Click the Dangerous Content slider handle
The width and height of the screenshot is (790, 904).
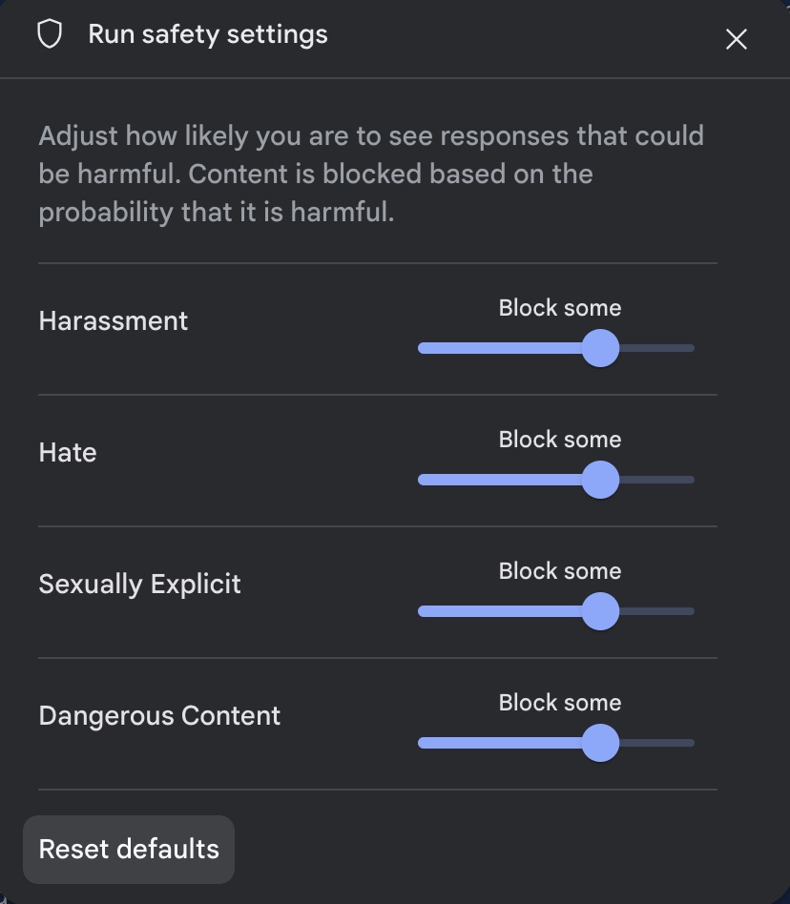coord(600,743)
